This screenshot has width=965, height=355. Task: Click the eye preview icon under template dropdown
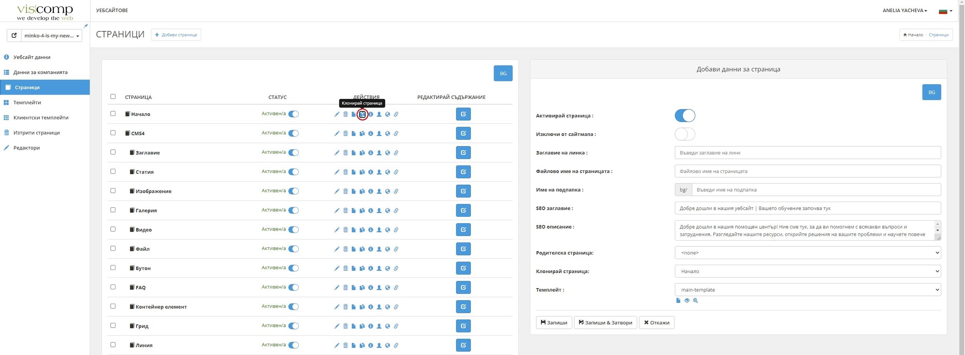click(x=687, y=301)
